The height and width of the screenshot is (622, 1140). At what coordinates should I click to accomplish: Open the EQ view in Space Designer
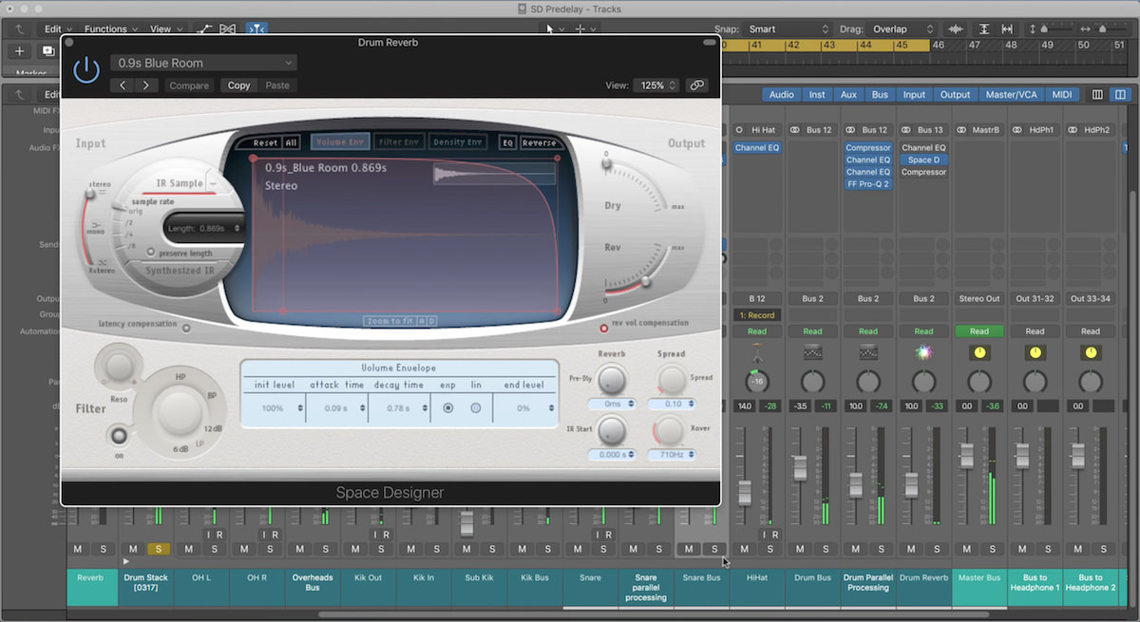pos(508,142)
